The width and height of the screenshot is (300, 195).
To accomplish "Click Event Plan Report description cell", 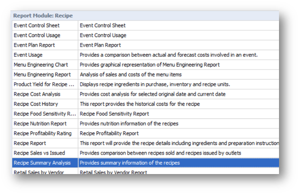I will pos(178,45).
